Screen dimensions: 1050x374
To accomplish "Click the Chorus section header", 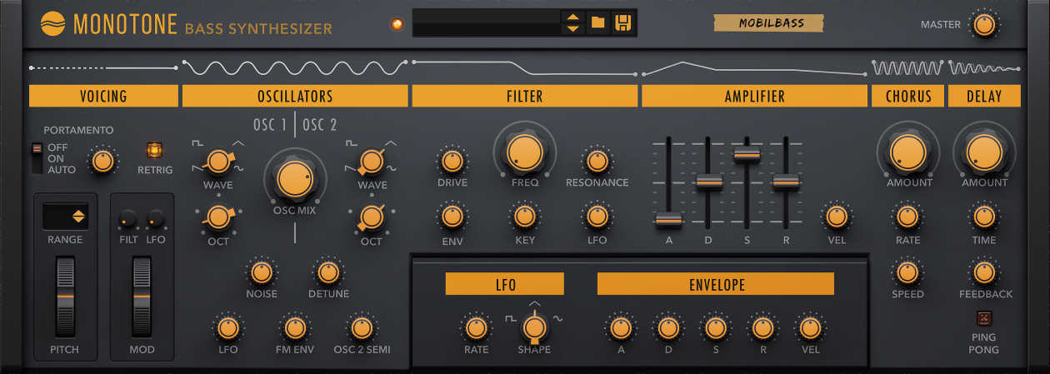I will 907,96.
